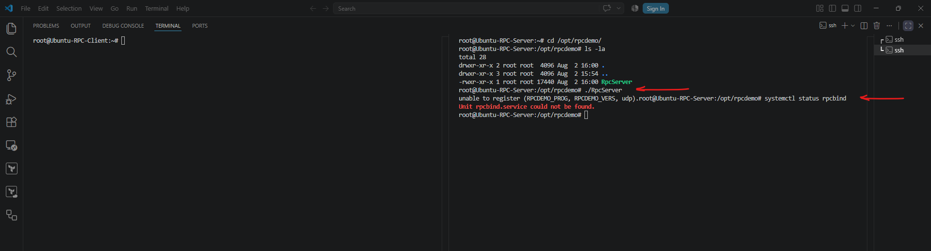This screenshot has width=931, height=251.
Task: Kill the terminal with the trash icon
Action: point(877,26)
